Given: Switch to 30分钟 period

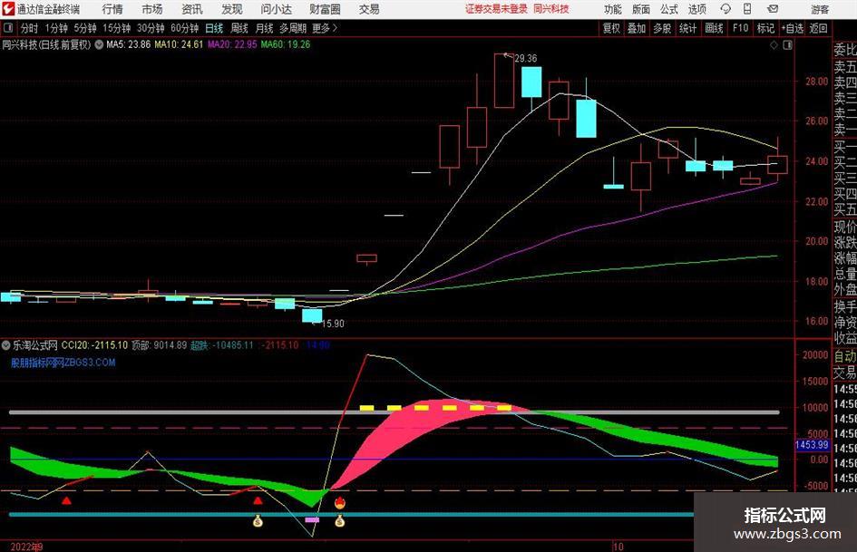Looking at the screenshot, I should [151, 28].
